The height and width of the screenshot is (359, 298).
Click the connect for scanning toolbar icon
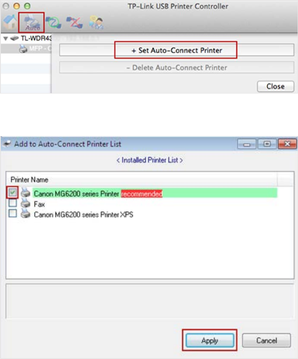[x=54, y=22]
